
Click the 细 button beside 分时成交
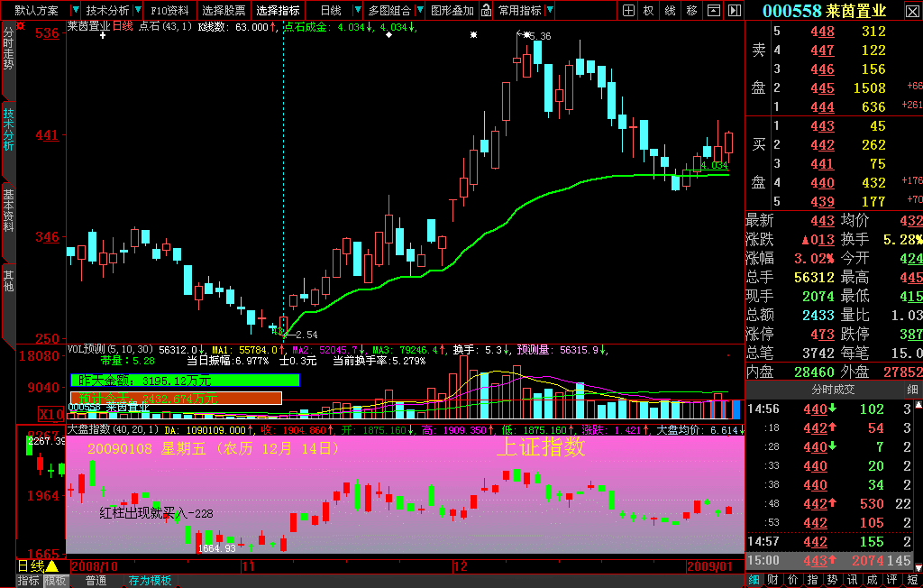point(912,390)
